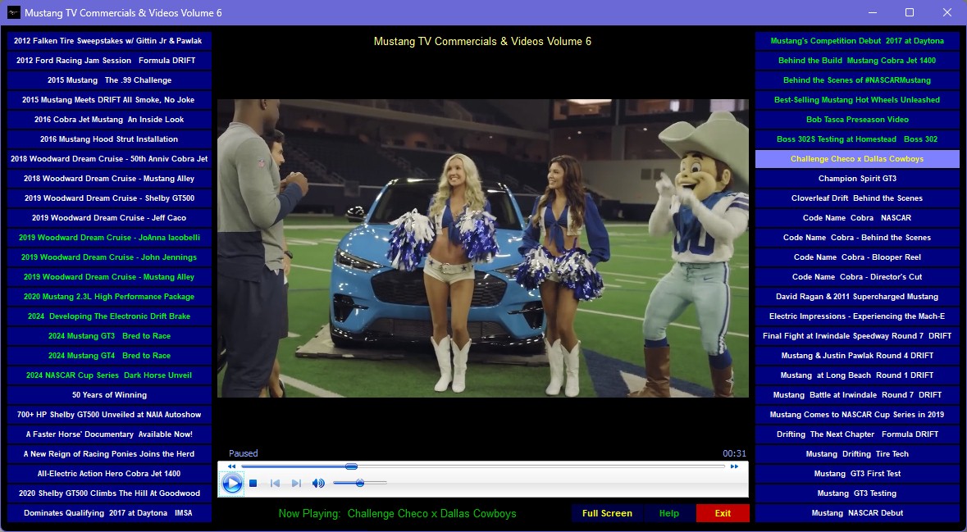Select Mustang Comes to NASCAR Cup Series 2019

[x=857, y=415]
